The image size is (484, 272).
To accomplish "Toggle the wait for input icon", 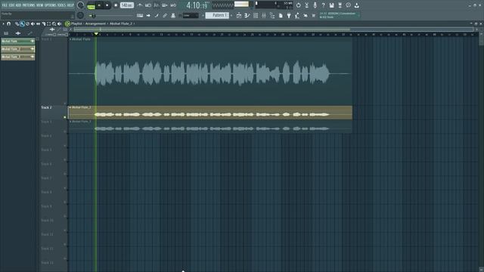I will click(x=148, y=5).
